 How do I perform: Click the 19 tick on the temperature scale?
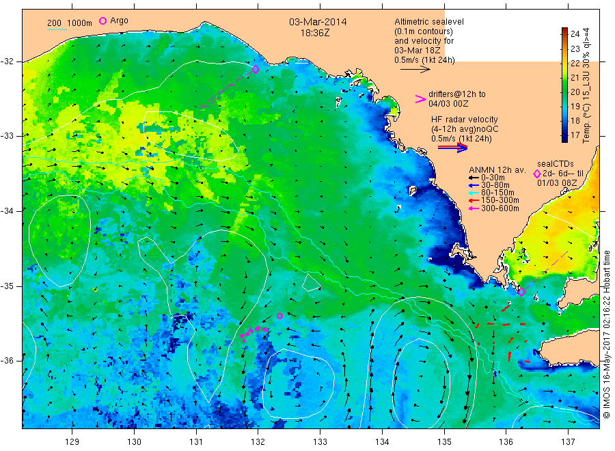point(575,107)
